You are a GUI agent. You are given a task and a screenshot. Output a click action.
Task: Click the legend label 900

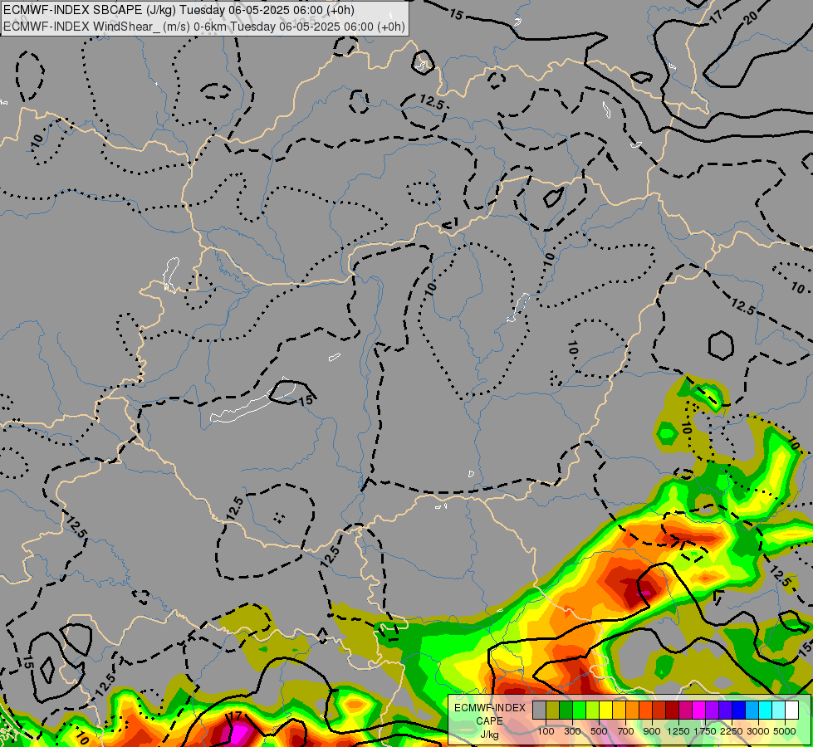(652, 731)
